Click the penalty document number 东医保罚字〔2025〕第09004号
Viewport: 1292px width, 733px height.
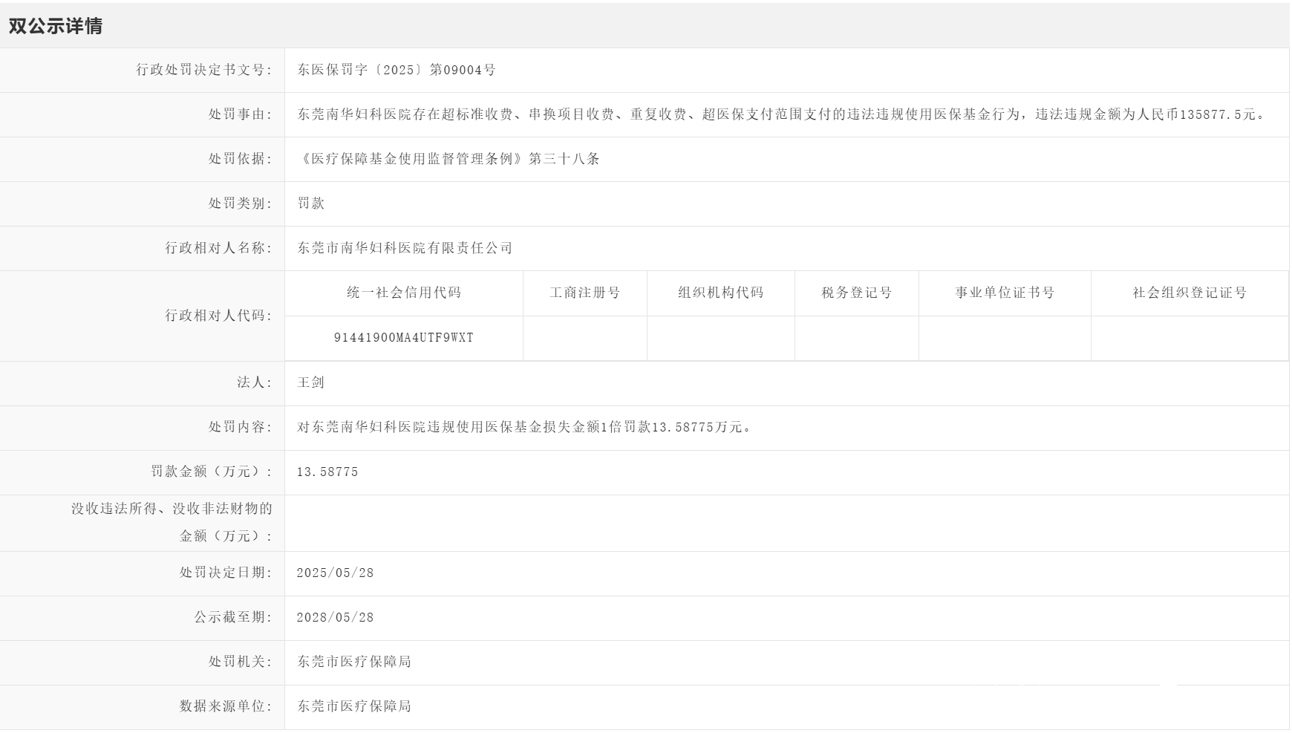click(397, 70)
